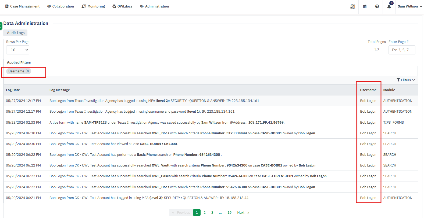
Task: Click log date 05/23/2024 02:33 PM
Action: [23, 123]
